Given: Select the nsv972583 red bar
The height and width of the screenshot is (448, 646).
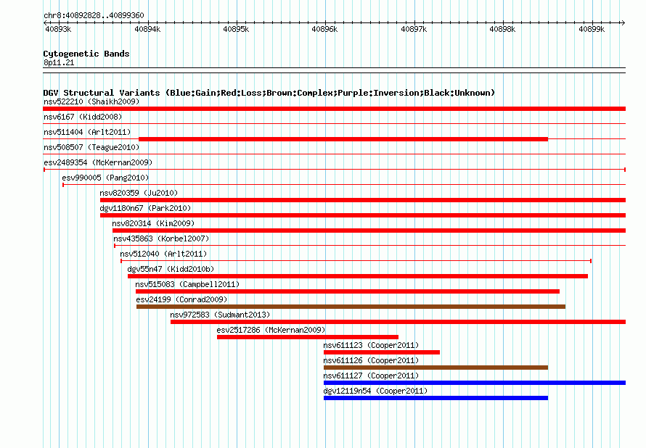Looking at the screenshot, I should 398,322.
